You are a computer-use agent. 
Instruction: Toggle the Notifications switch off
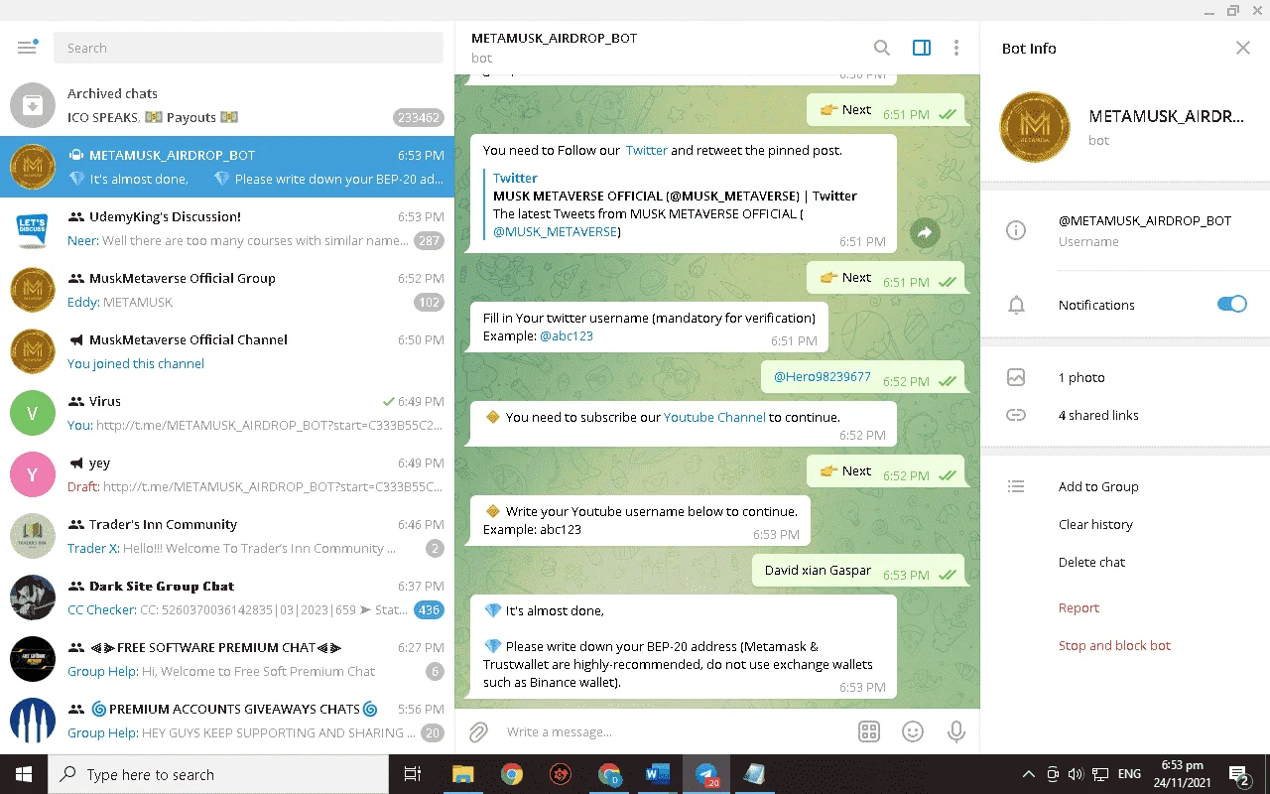pos(1231,304)
